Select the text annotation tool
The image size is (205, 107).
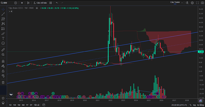3,38
